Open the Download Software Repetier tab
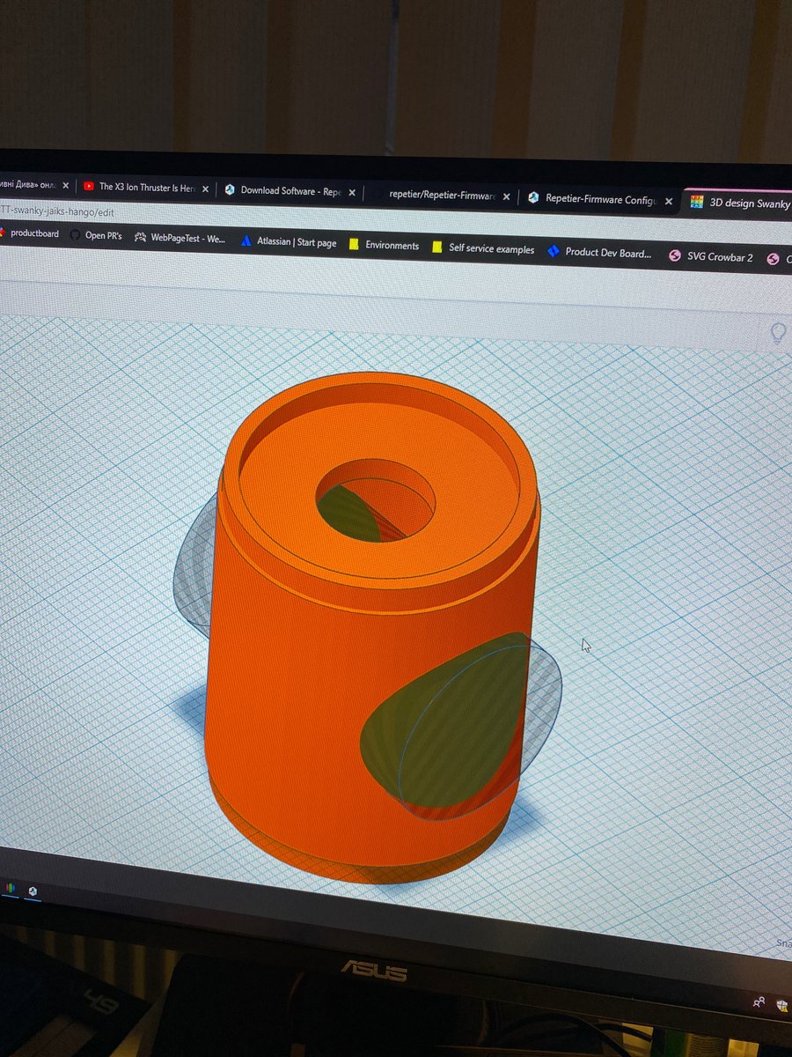The width and height of the screenshot is (792, 1057). (290, 191)
